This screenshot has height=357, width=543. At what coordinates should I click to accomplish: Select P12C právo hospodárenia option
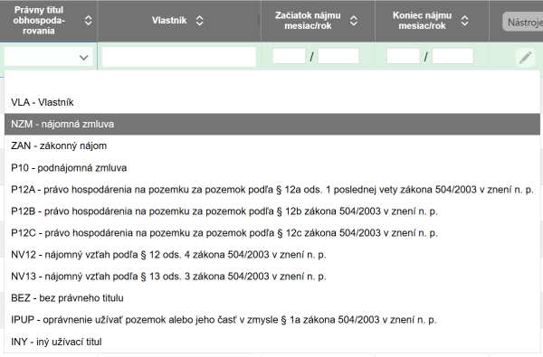tap(272, 233)
